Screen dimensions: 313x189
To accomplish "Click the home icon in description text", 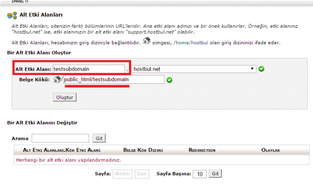I will [x=146, y=40].
